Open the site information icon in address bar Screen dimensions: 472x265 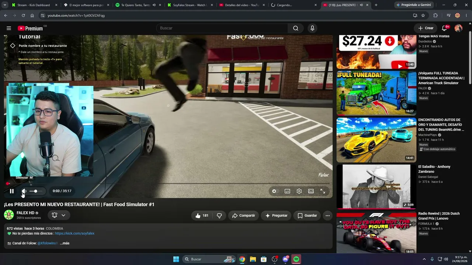(42, 15)
